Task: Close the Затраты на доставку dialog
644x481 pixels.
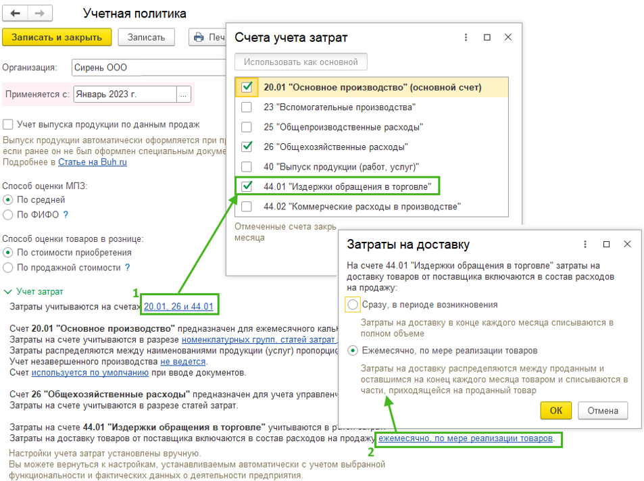Action: [627, 245]
